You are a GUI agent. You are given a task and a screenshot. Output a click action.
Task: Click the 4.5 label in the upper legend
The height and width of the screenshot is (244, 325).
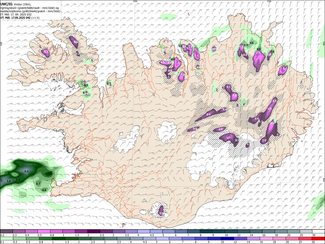(x=152, y=235)
